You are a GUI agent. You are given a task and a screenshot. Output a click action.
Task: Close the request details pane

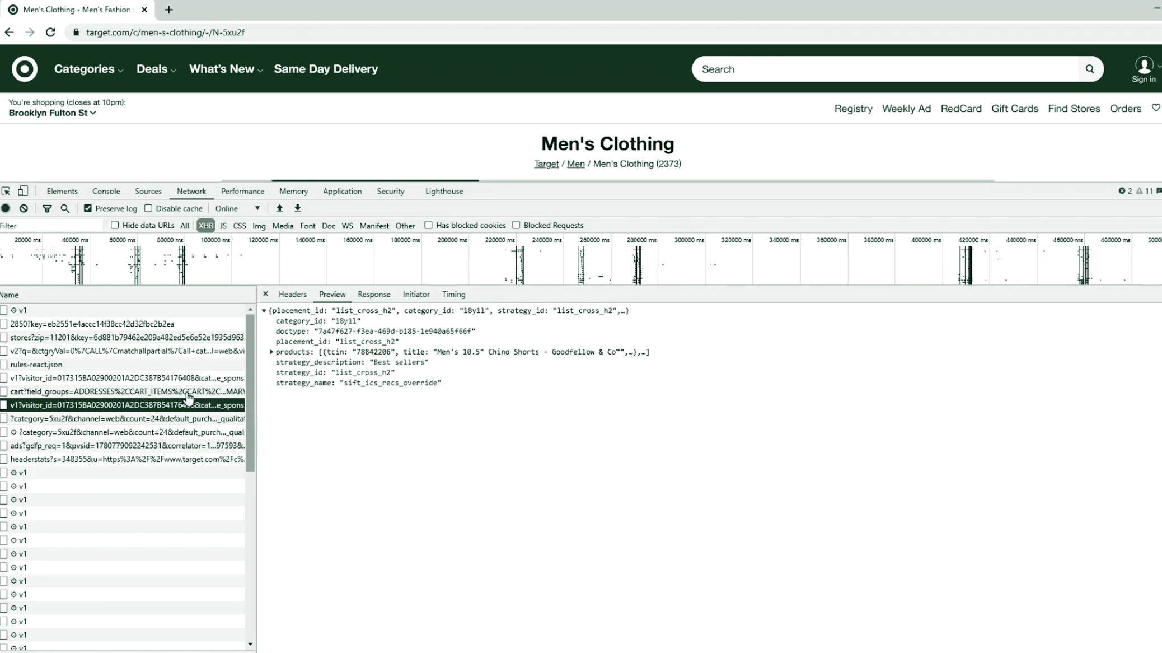pos(265,294)
